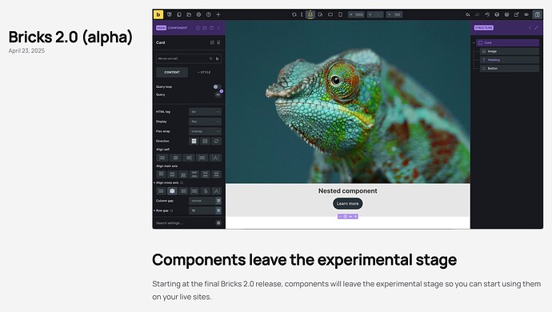Switch to the Content tab
This screenshot has width=552, height=312.
pyautogui.click(x=172, y=72)
